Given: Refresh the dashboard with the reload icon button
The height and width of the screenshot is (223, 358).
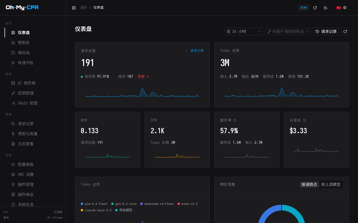Looking at the screenshot, I should [x=345, y=31].
